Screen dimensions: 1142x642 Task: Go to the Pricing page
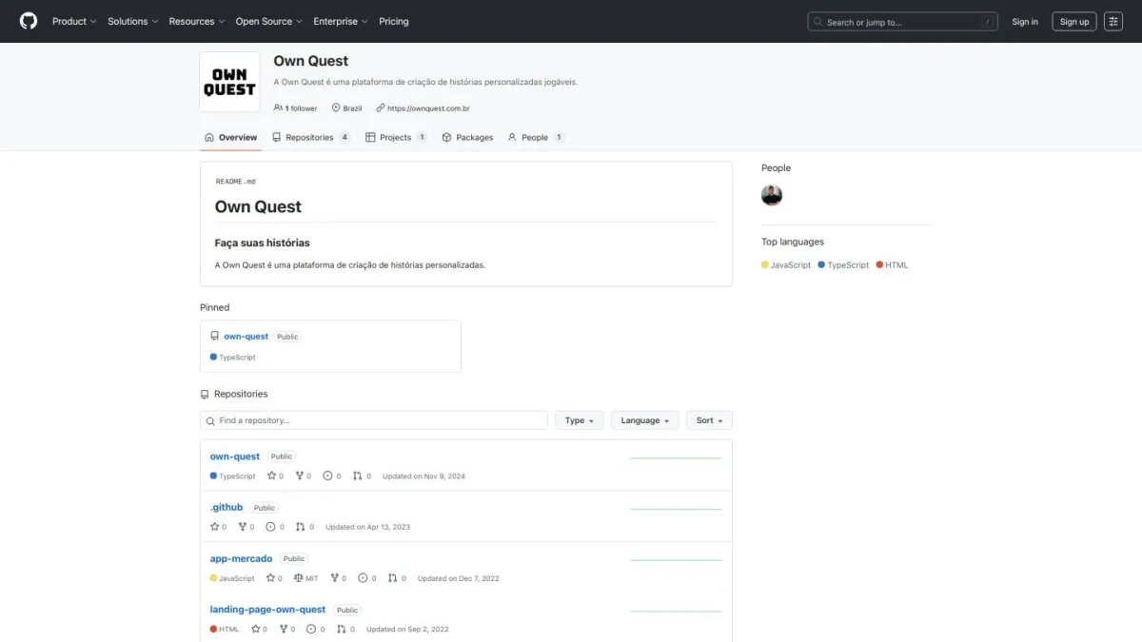(394, 21)
